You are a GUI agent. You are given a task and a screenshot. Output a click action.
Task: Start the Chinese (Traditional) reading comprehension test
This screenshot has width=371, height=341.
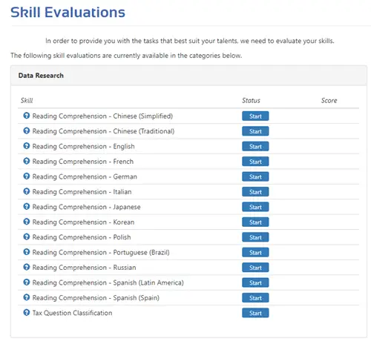[255, 131]
